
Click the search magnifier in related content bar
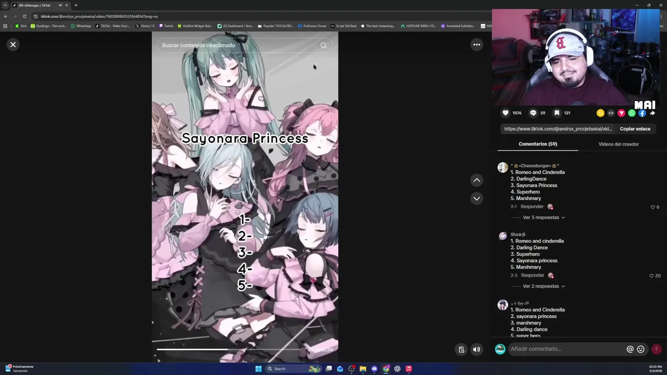[x=324, y=45]
